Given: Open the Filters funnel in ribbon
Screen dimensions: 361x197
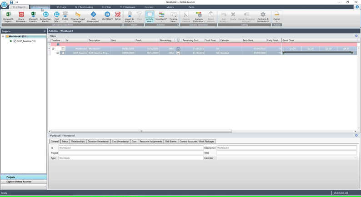Looking at the screenshot, I should coord(139,17).
